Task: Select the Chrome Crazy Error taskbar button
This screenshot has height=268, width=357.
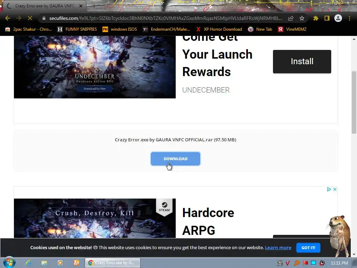Action: 113,263
